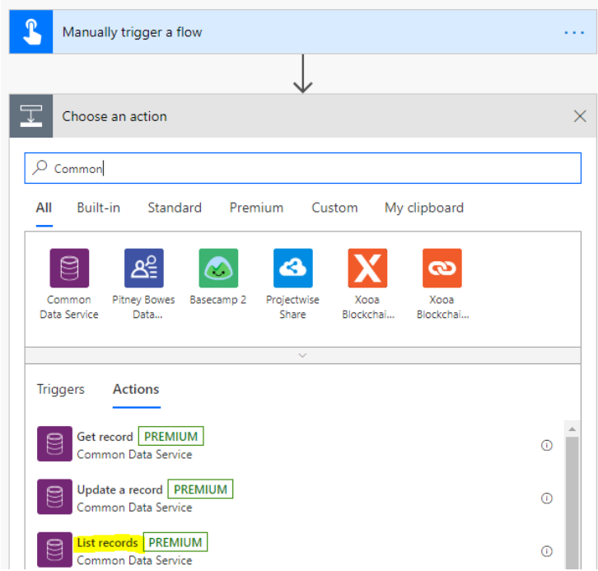Switch to the Standard tab

pos(175,208)
